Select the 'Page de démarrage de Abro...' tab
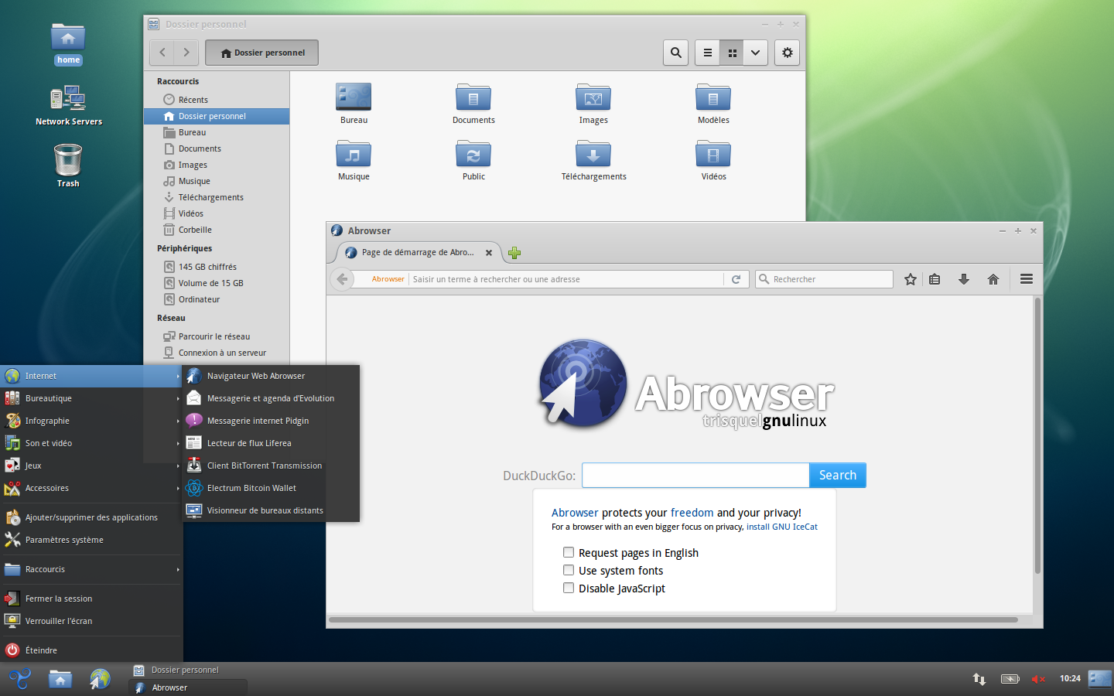 tap(419, 253)
